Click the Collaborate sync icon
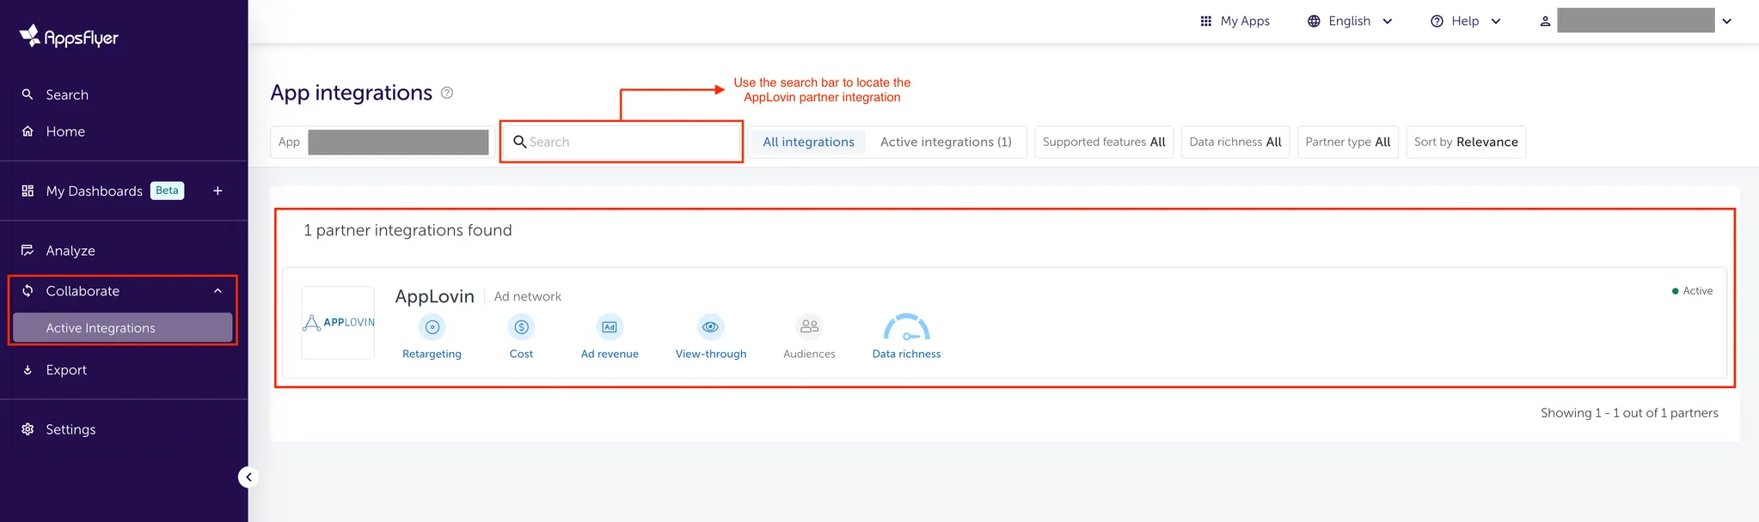Screen dimensions: 1759x522 tap(28, 291)
